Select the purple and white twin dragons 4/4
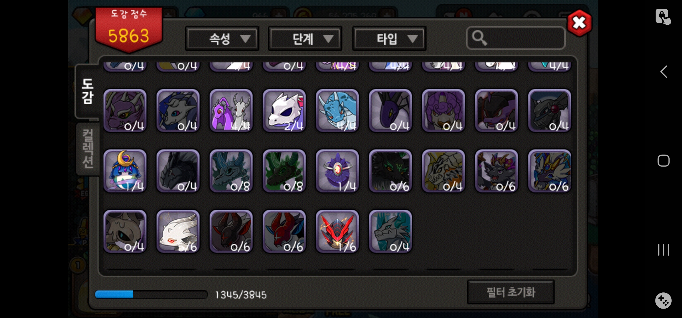Image resolution: width=682 pixels, height=318 pixels. (x=231, y=111)
